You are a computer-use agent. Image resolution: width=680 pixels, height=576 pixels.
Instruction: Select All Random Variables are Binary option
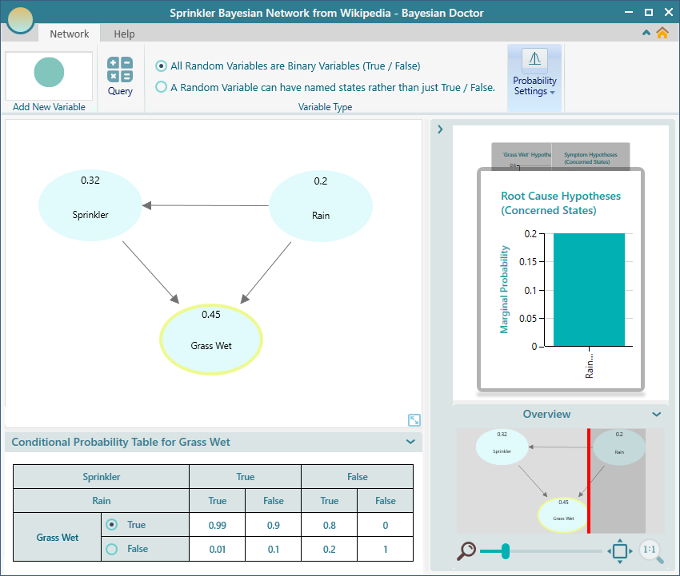[x=162, y=66]
